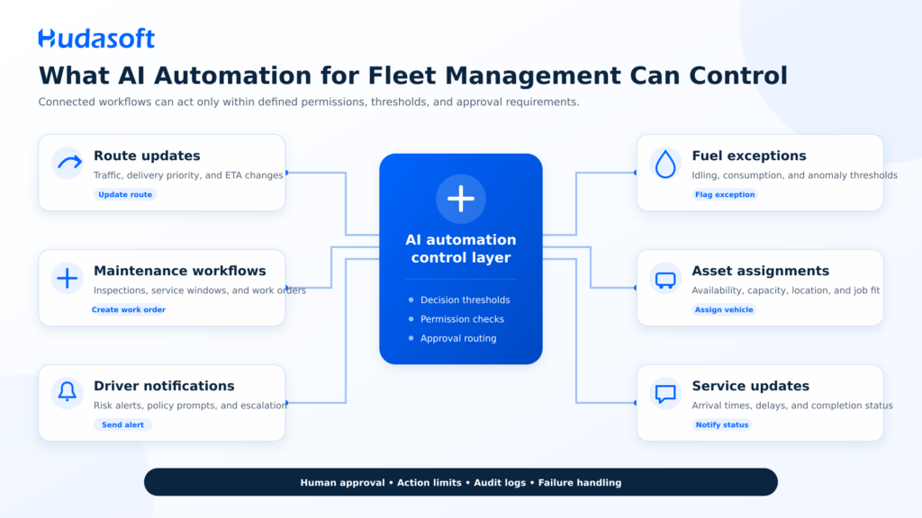This screenshot has height=518, width=922.
Task: Click the AI automation control layer title
Action: [x=461, y=248]
